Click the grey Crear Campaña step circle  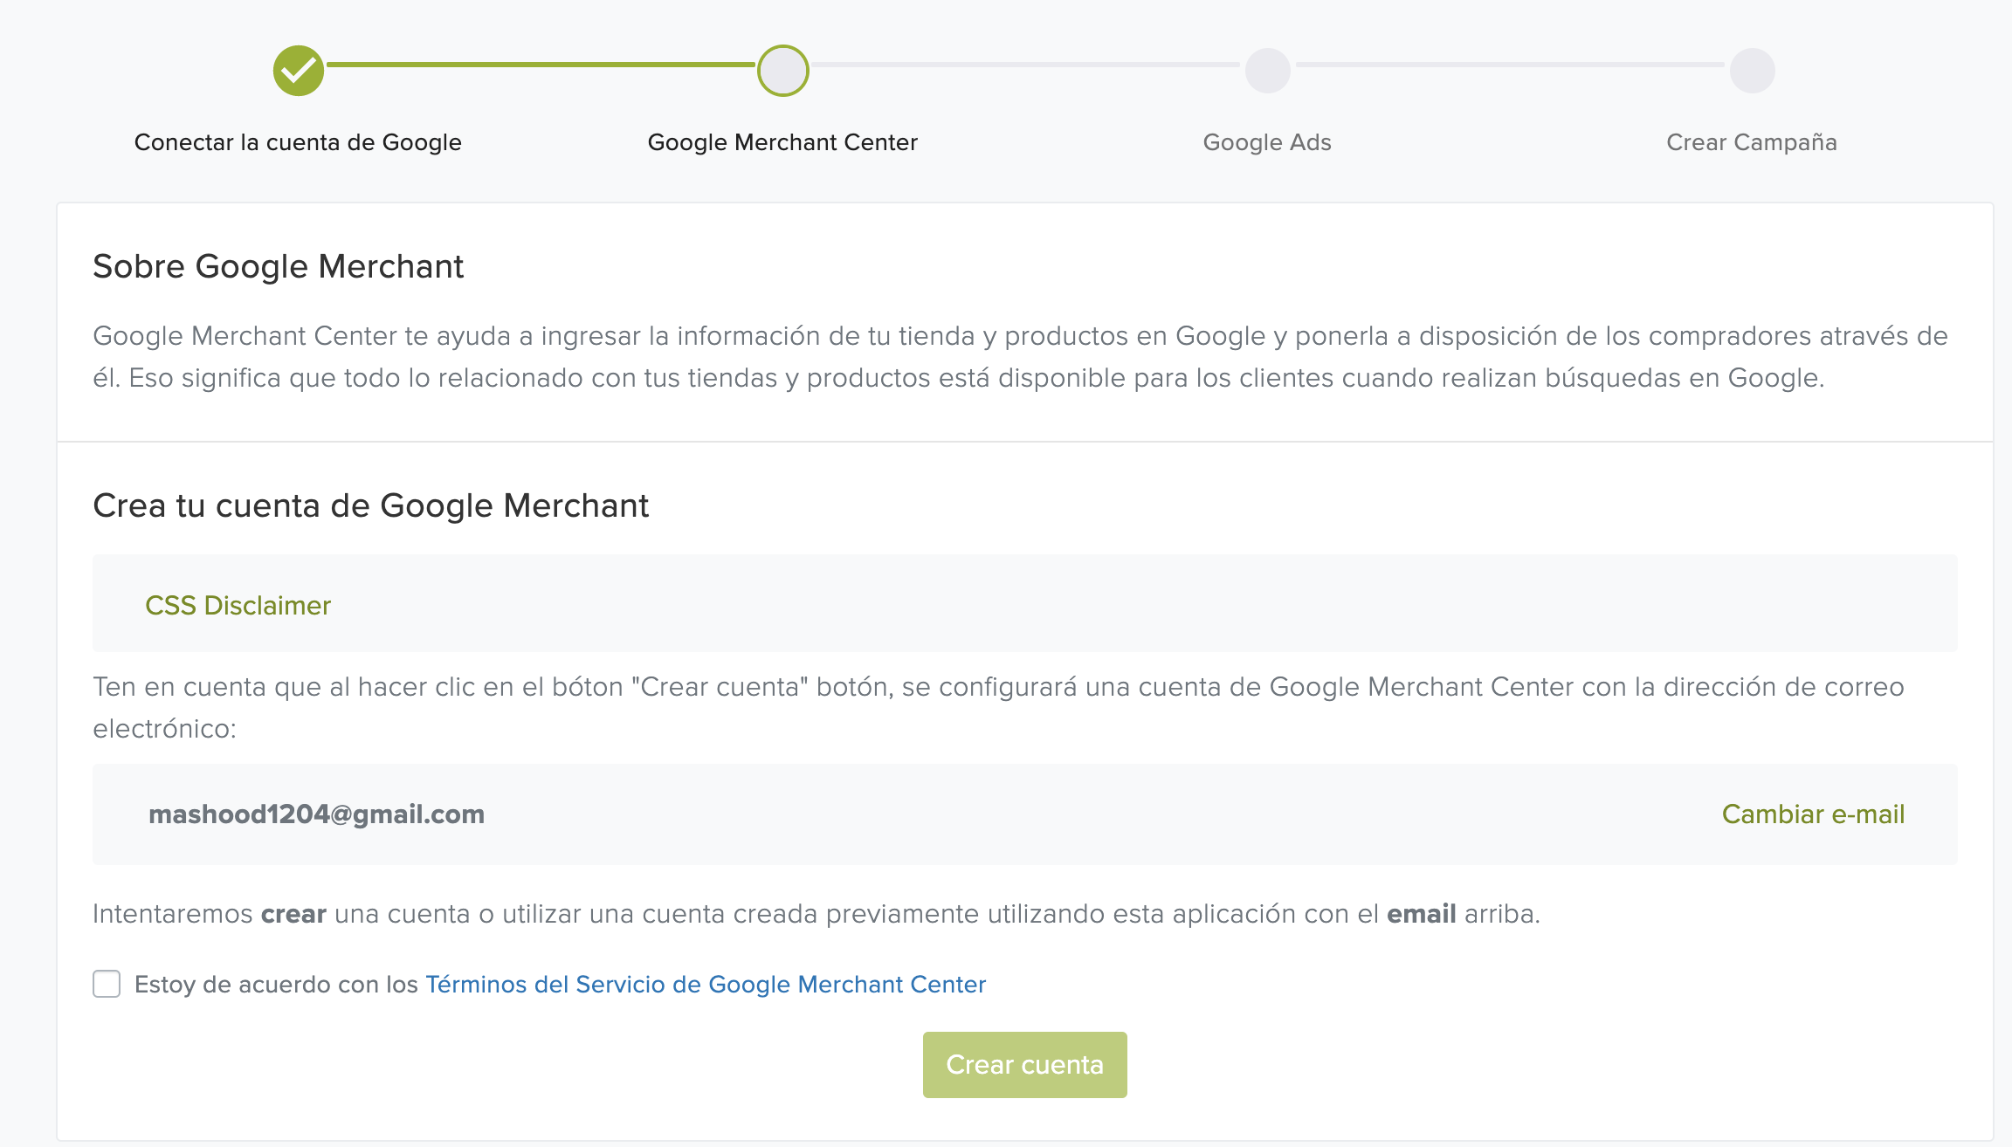(1752, 71)
